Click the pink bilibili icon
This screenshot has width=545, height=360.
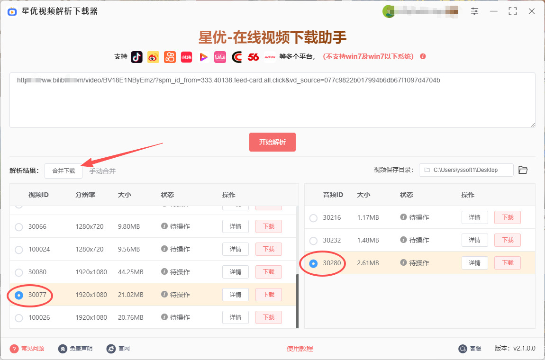pos(220,57)
